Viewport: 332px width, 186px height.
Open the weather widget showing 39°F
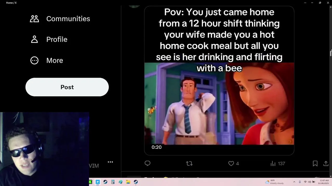[274, 182]
